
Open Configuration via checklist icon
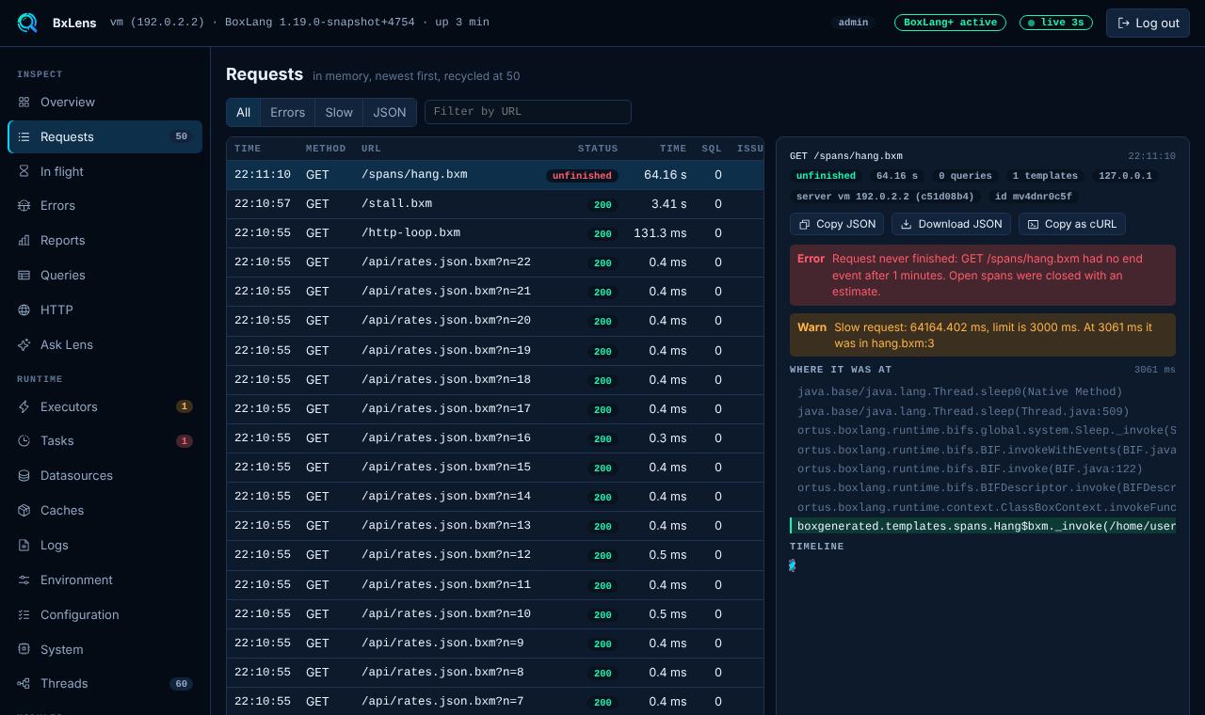pos(24,614)
